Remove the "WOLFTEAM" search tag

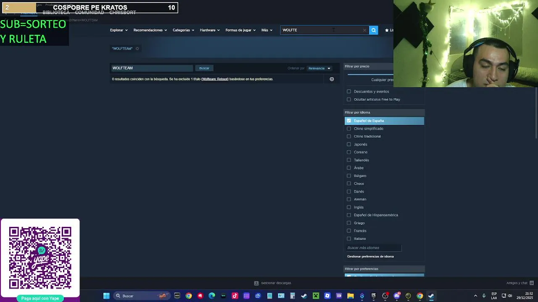point(137,49)
